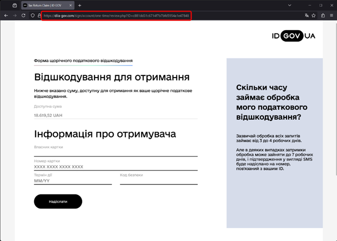Open the extensions icon in the toolbar
337x241 pixels.
[x=323, y=15]
